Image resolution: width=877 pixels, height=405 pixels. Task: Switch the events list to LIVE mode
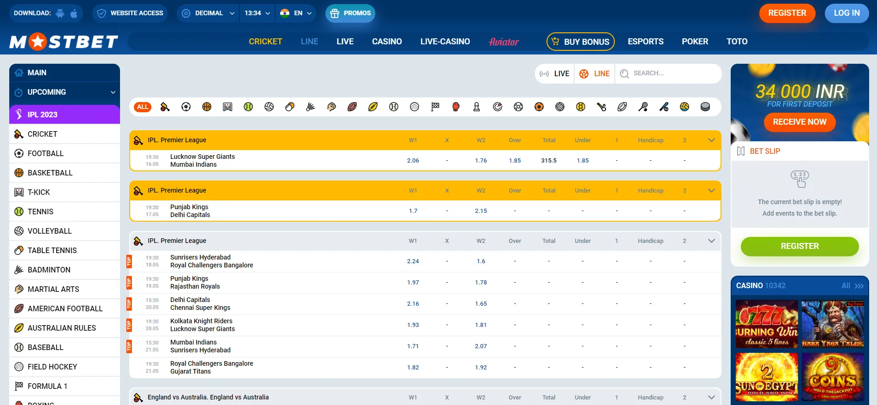[x=555, y=73]
